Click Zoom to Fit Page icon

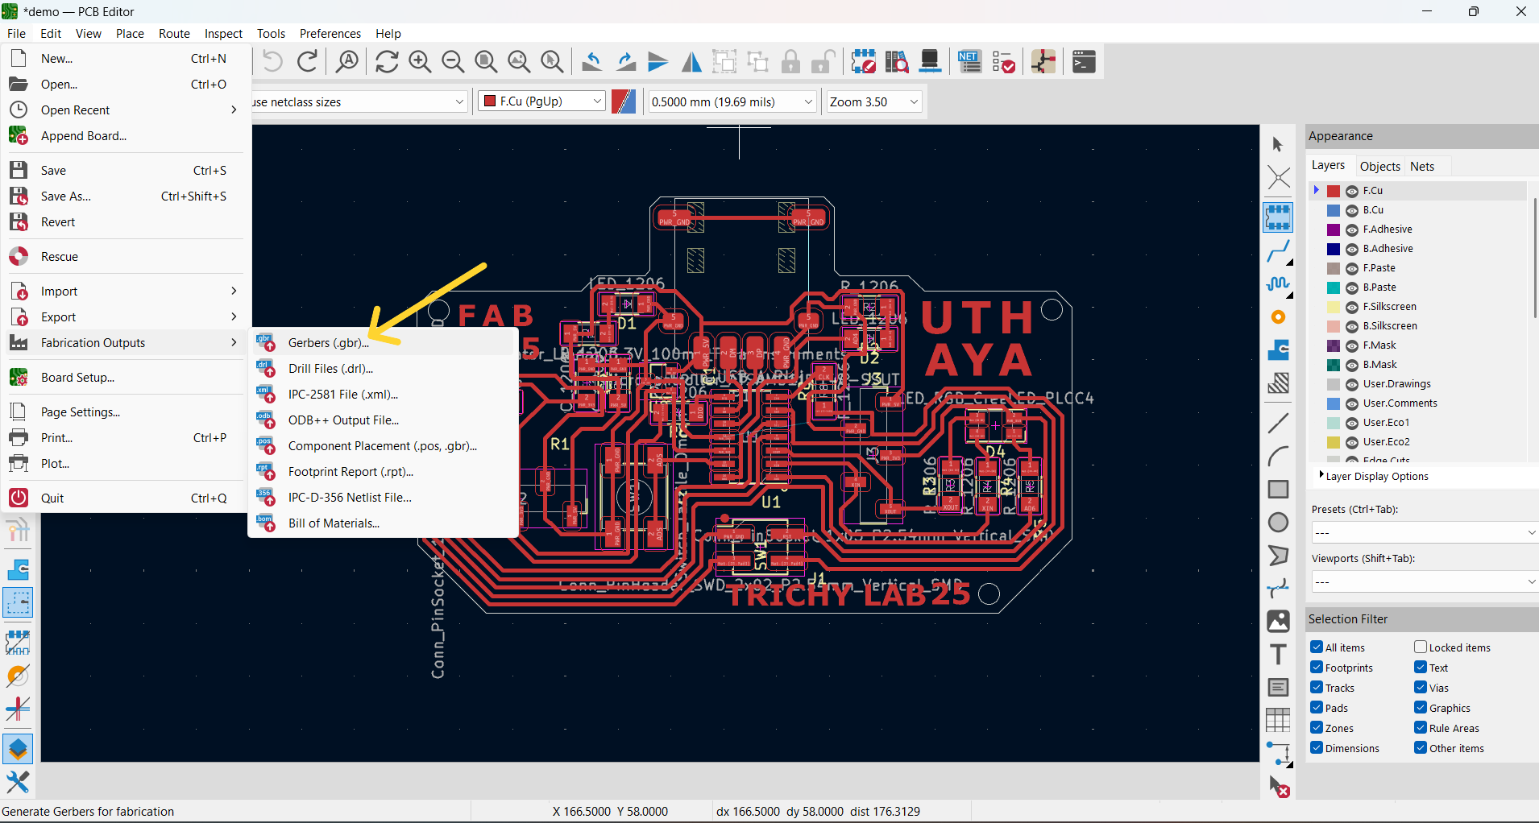tap(486, 61)
